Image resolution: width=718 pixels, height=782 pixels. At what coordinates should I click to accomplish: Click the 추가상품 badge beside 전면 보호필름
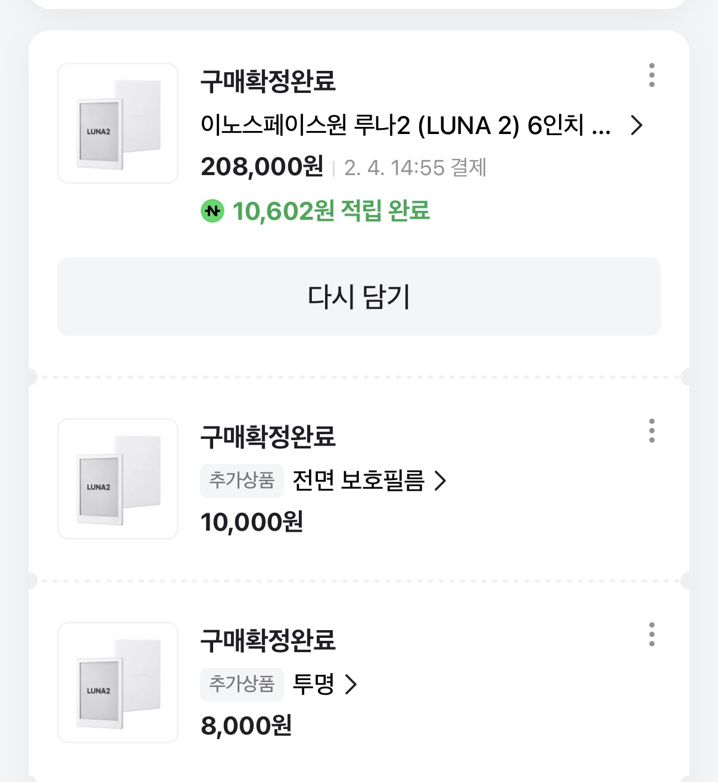click(x=242, y=481)
